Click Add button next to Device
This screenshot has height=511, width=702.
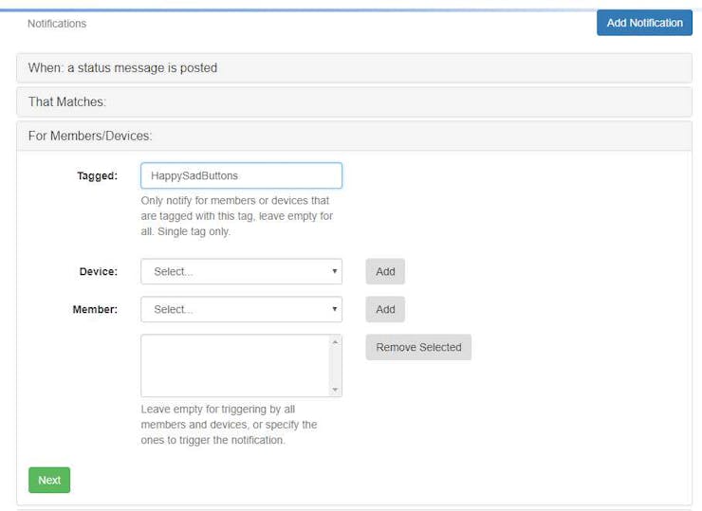point(385,271)
